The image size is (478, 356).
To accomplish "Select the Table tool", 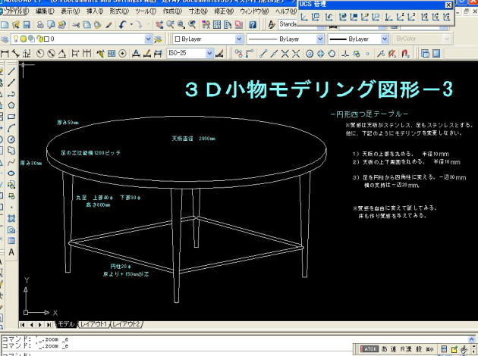I will (11, 241).
